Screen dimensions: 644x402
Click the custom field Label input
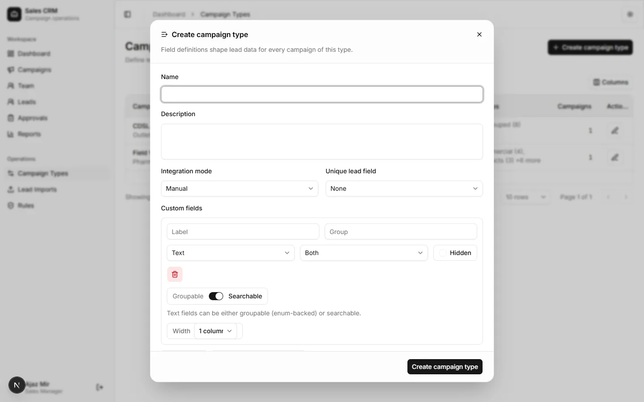click(243, 232)
